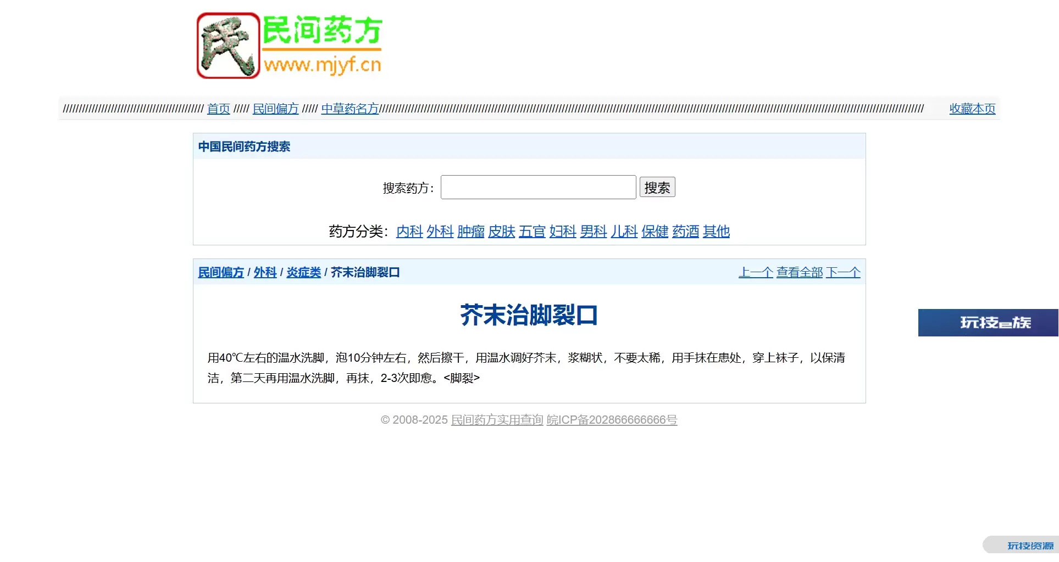The image size is (1059, 562).
Task: Click 收藏本页 to bookmark the page
Action: [972, 109]
